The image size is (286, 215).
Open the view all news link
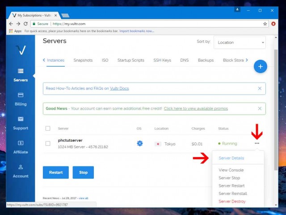click(84, 198)
